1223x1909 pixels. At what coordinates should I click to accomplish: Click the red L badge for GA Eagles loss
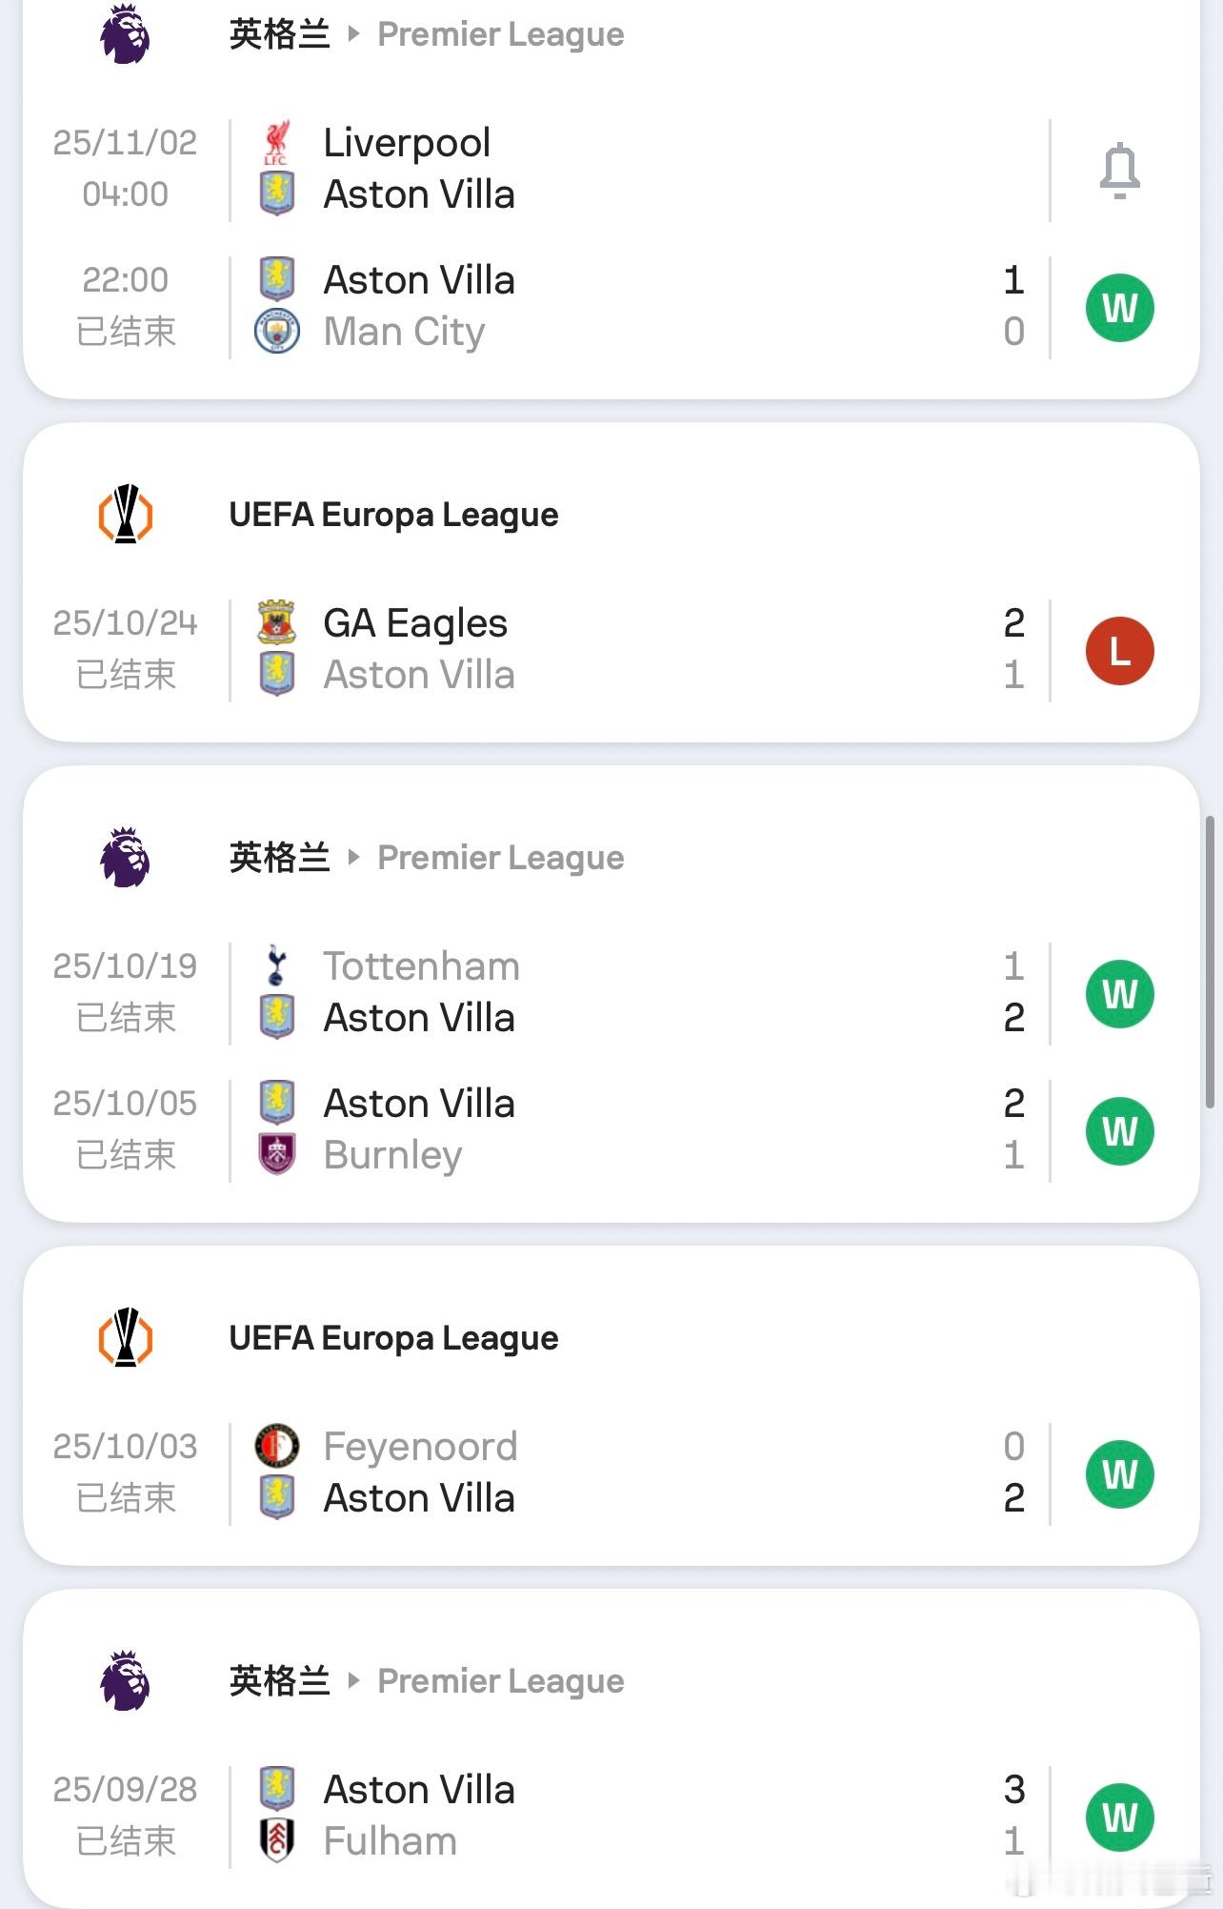pyautogui.click(x=1119, y=651)
